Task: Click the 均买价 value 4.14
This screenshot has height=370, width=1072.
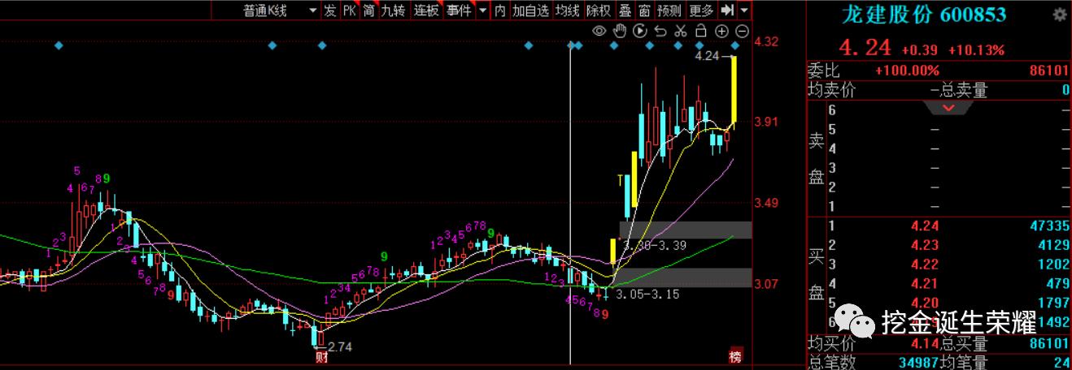Action: click(926, 344)
